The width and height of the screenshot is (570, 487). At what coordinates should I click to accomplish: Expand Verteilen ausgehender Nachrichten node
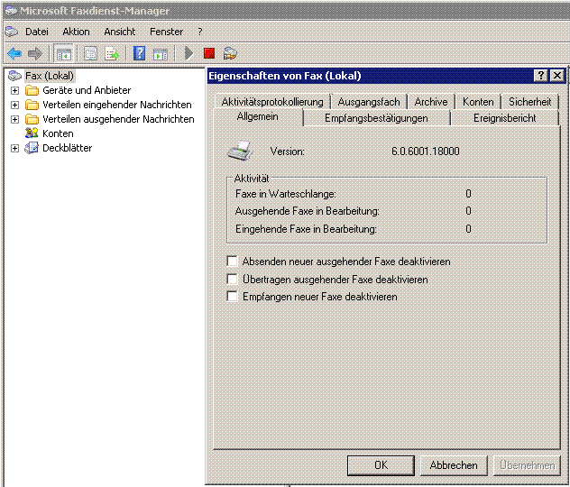pos(14,119)
